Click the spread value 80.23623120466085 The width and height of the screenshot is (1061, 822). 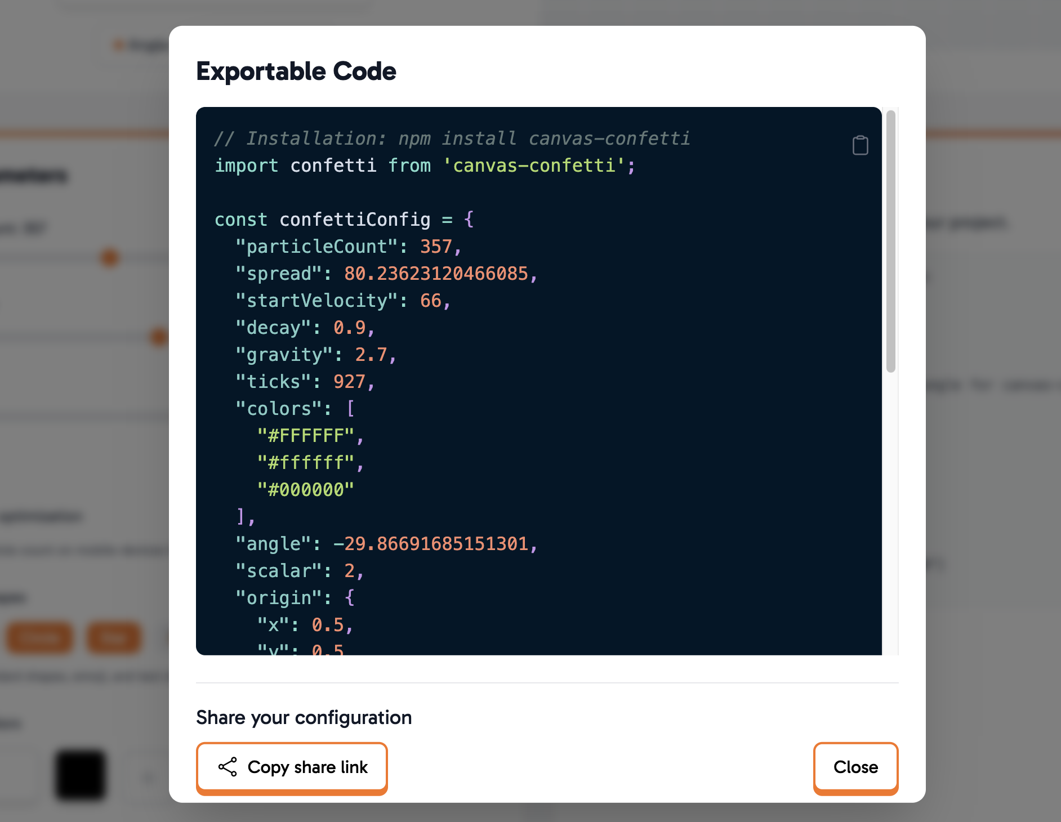pyautogui.click(x=436, y=274)
